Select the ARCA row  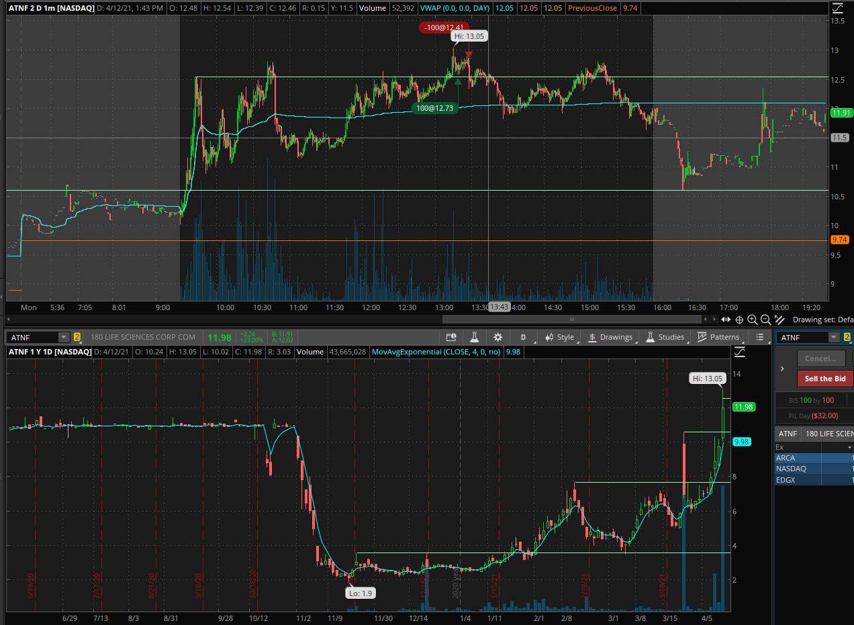click(x=814, y=458)
